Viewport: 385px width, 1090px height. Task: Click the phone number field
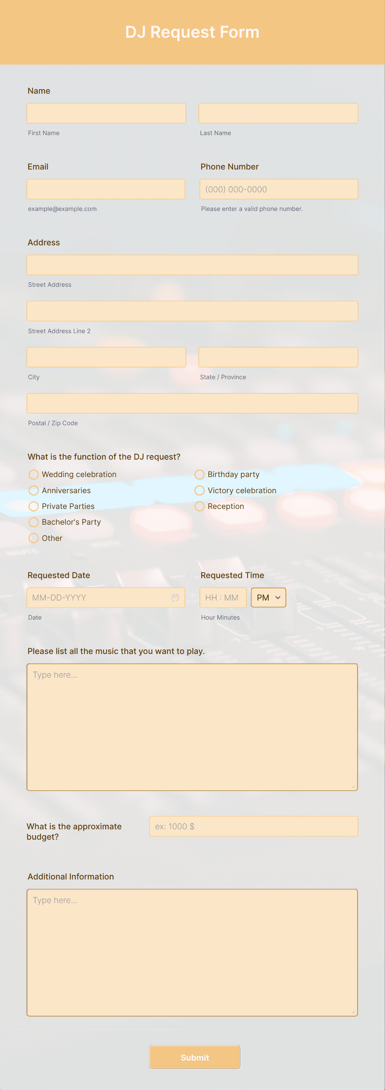(x=278, y=189)
